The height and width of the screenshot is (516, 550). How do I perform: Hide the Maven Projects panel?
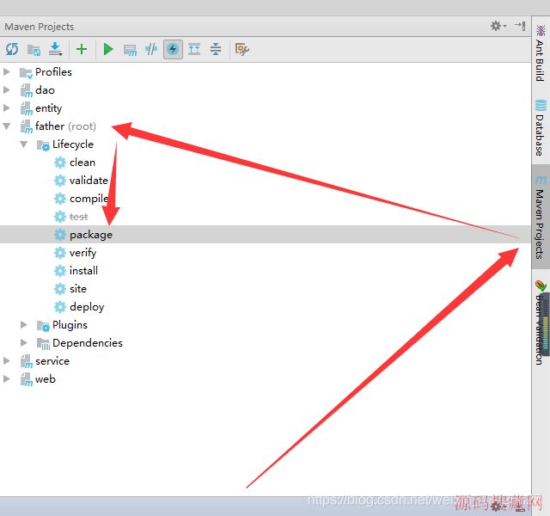pos(520,27)
